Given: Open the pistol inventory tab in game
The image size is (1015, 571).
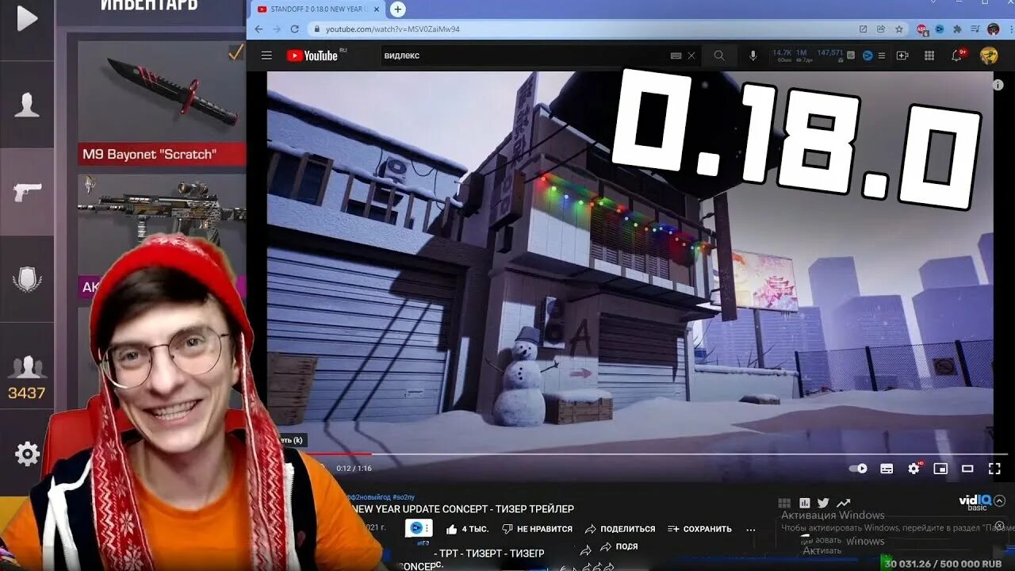Looking at the screenshot, I should 27,191.
